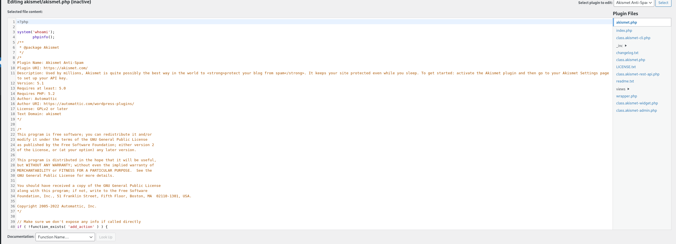Image resolution: width=676 pixels, height=244 pixels.
Task: Click the 'Foundation, Inc., 51 Franklin Street' line
Action: click(104, 196)
